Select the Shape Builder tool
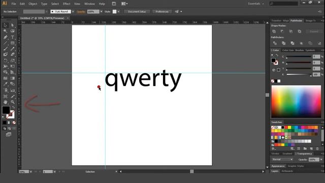Viewport: 325px width, 183px height. tap(6, 72)
